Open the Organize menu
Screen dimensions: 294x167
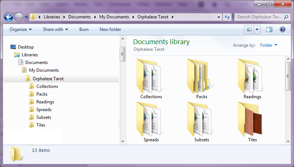[21, 29]
